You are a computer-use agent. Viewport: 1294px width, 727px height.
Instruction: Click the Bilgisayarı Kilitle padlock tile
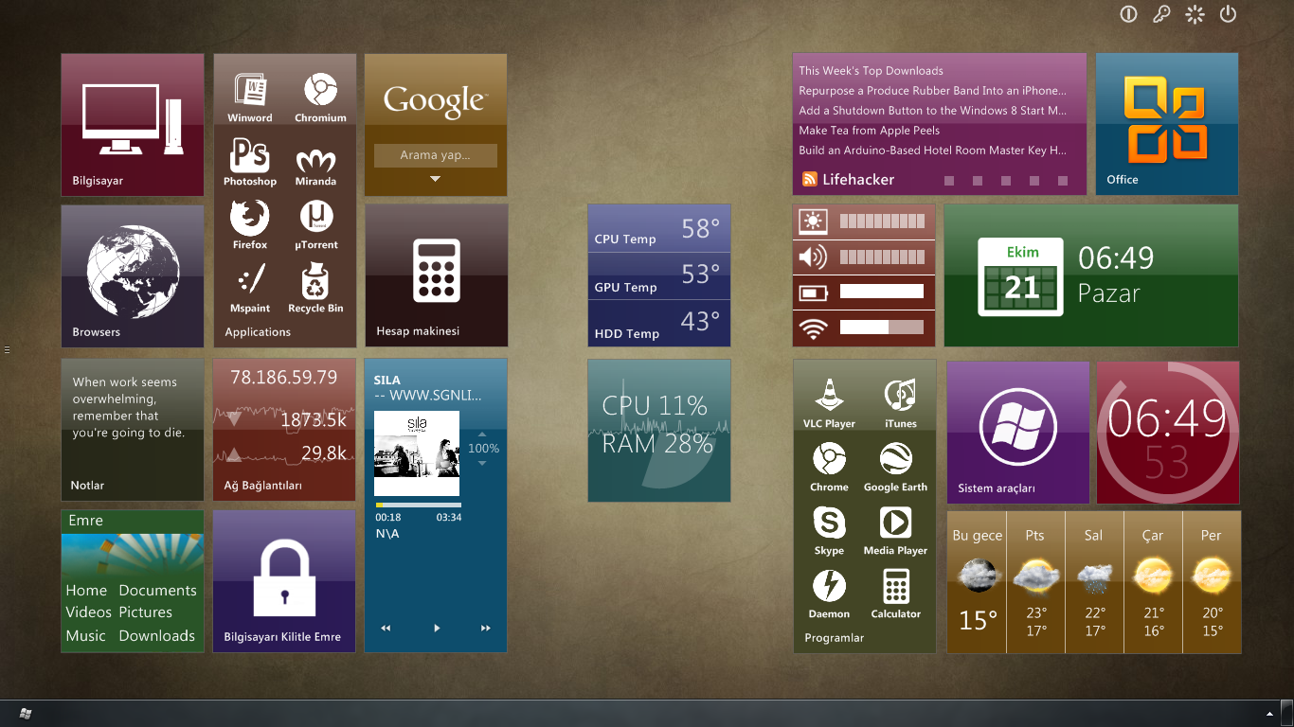point(284,582)
